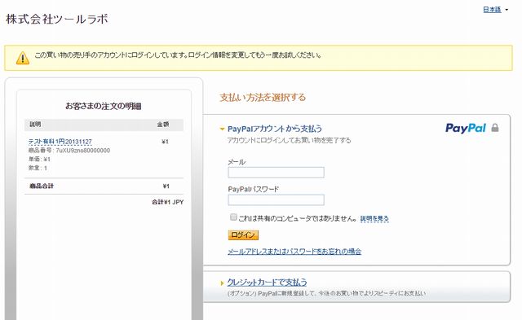Open the クレジットカードで支払う link
This screenshot has width=522, height=320.
tap(267, 282)
